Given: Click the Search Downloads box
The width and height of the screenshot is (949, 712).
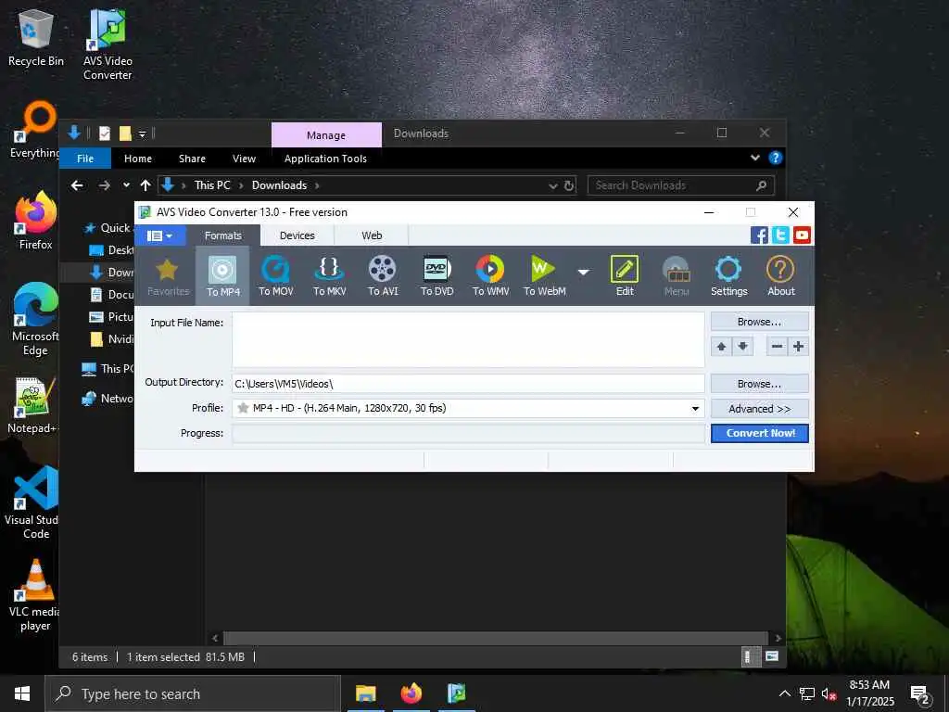Looking at the screenshot, I should pyautogui.click(x=681, y=185).
